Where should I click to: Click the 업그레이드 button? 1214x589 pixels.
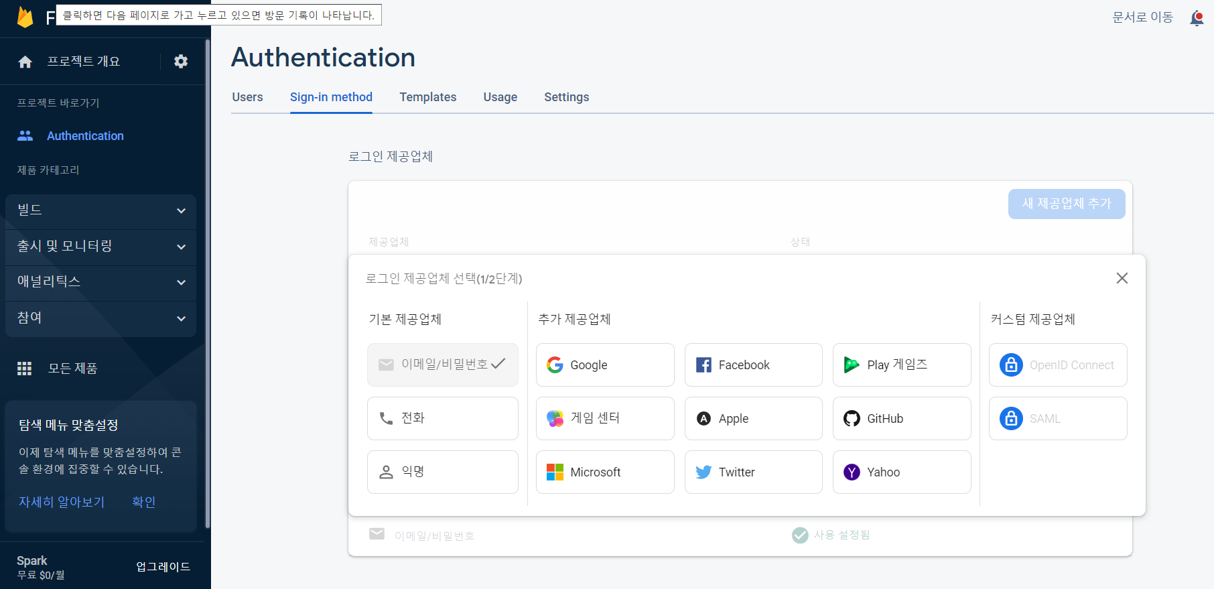tap(163, 567)
